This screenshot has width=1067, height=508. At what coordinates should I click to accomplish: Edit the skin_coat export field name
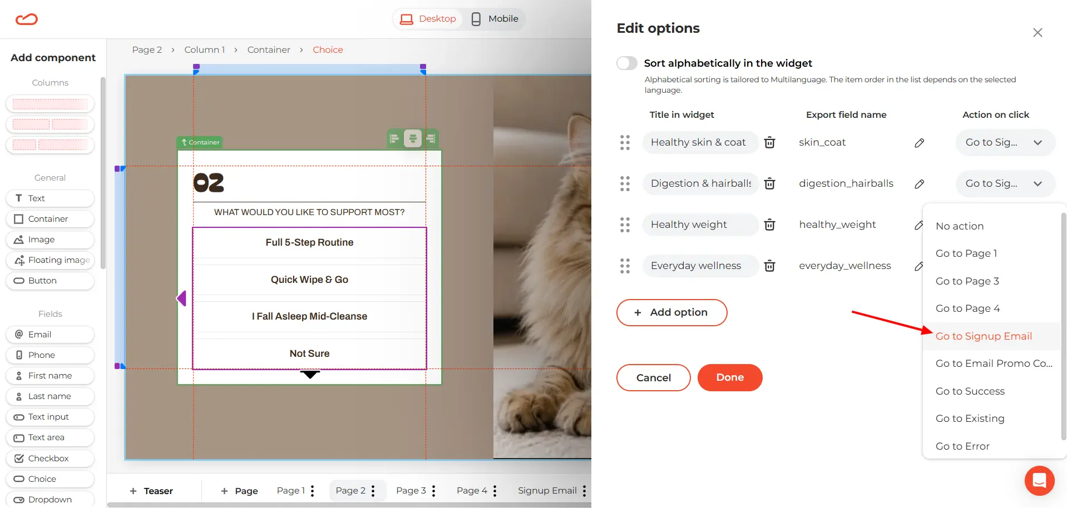919,143
